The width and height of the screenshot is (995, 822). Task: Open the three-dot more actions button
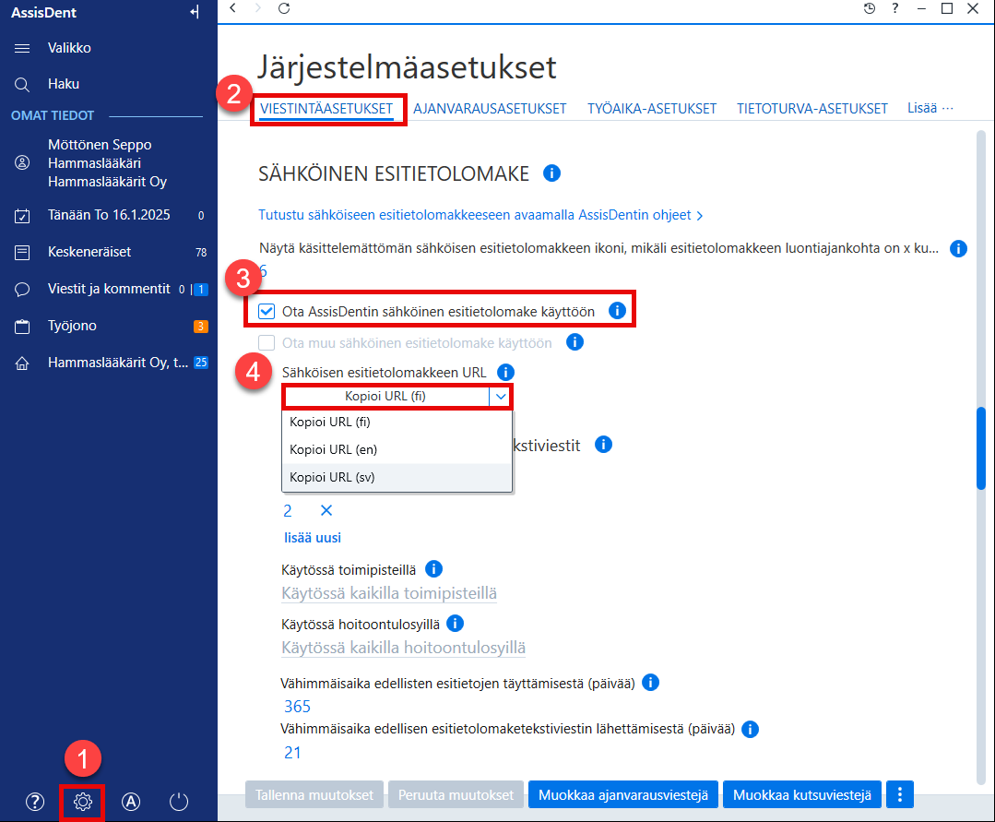pyautogui.click(x=900, y=794)
